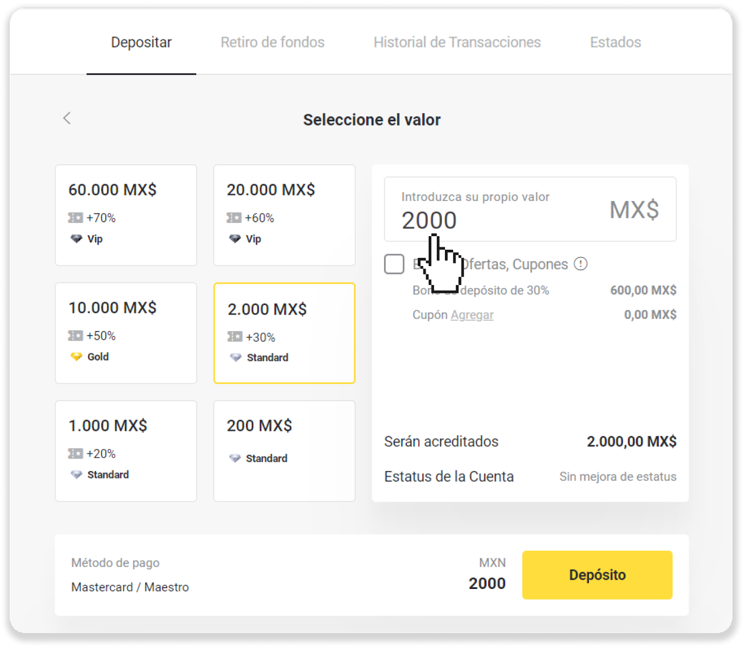Choose the 10.000 MX$ Gold amount card

tap(126, 333)
